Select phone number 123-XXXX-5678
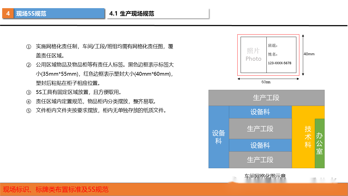The image size is (348, 196). pos(279,63)
